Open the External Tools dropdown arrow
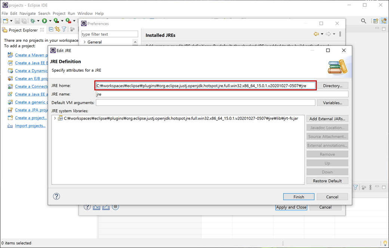This screenshot has width=389, height=248. pos(74,21)
